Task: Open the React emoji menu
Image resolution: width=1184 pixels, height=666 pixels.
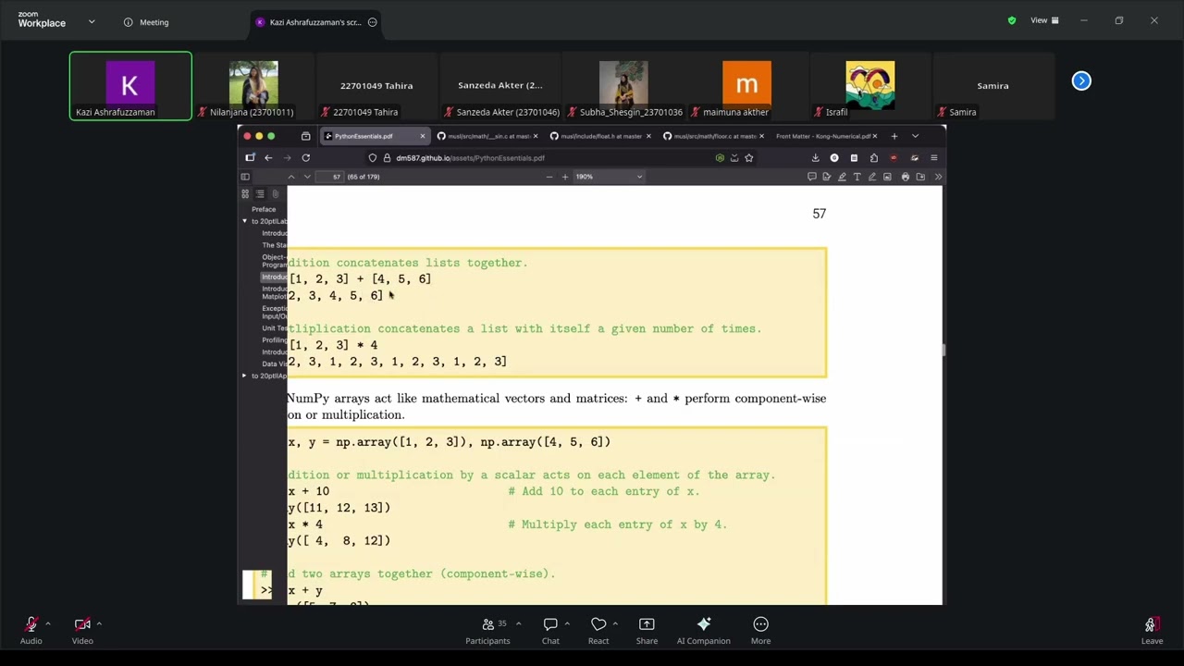Action: (x=598, y=630)
